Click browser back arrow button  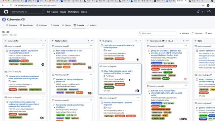pos(3,5)
